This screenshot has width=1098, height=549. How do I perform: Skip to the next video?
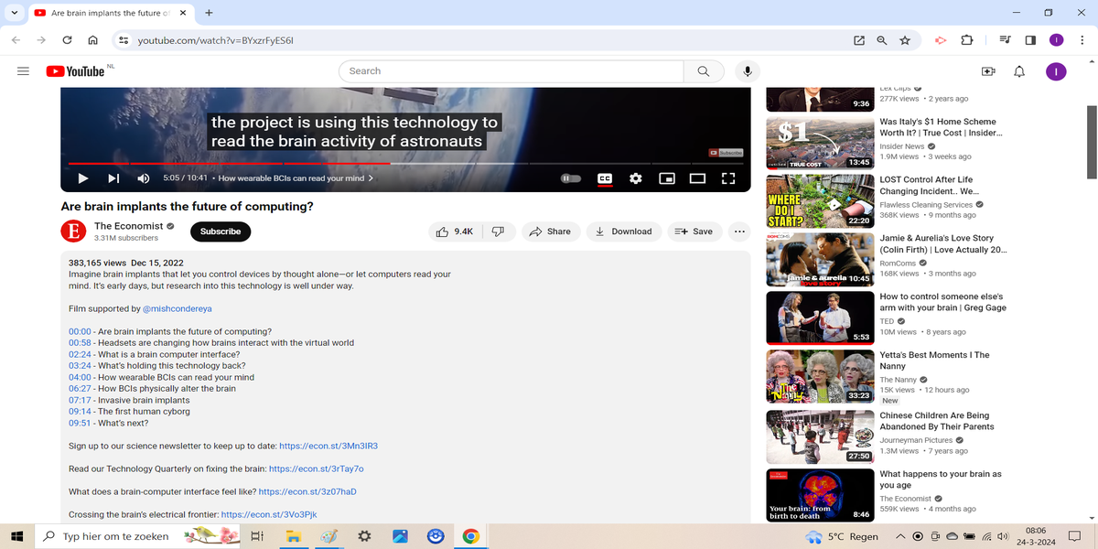(x=113, y=178)
